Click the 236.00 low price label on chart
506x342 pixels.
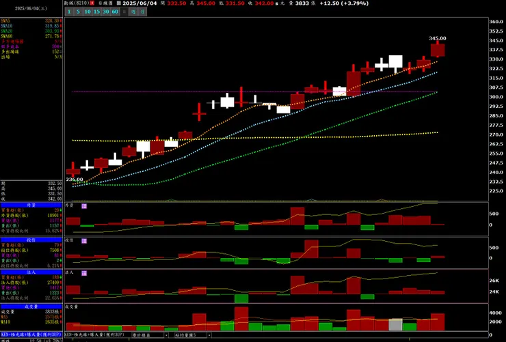[75, 180]
